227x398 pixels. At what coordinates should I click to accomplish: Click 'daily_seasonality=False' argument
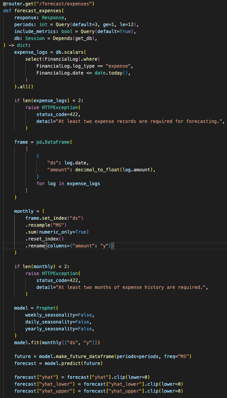(x=57, y=322)
